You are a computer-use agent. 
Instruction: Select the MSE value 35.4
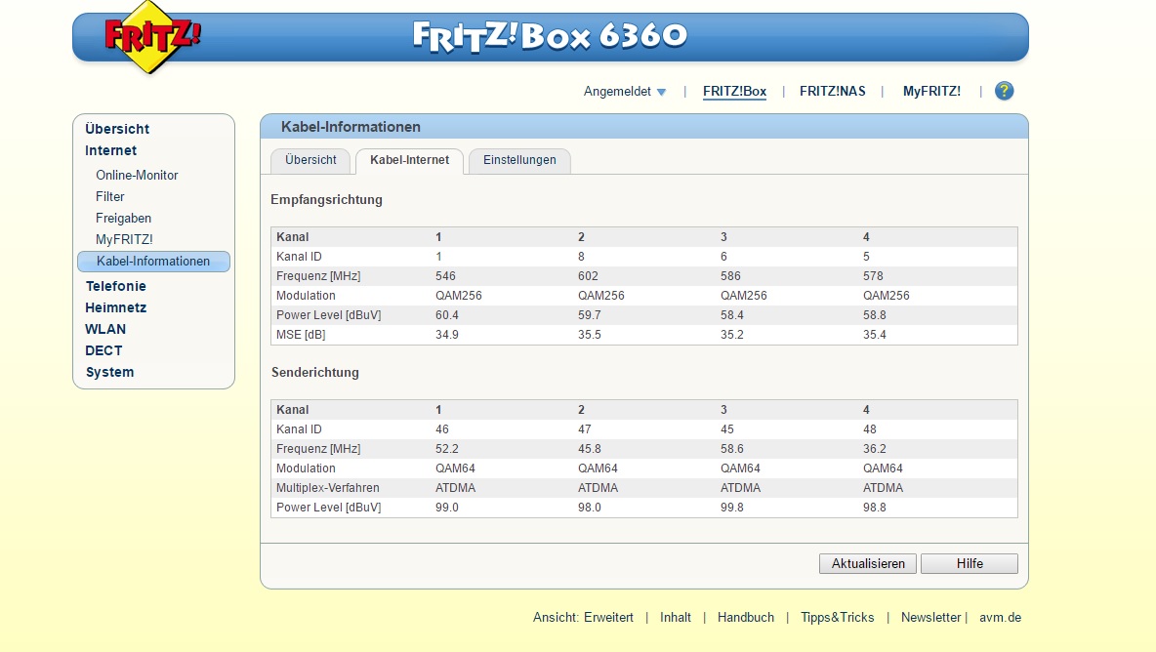875,335
